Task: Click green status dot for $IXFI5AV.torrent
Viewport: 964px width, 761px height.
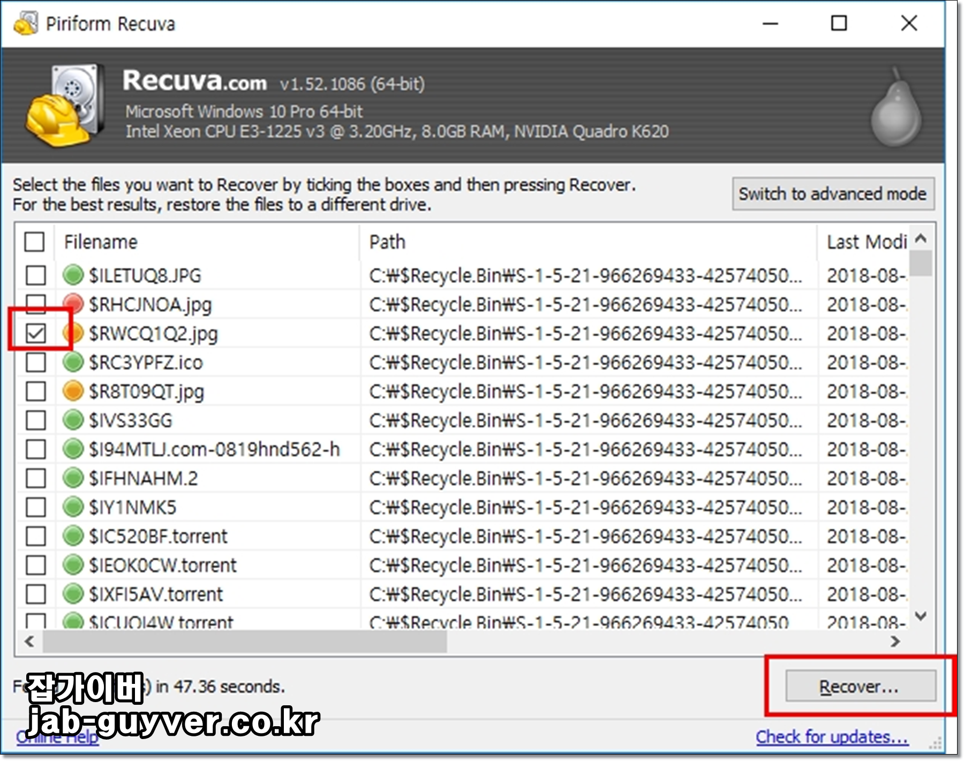Action: (73, 593)
